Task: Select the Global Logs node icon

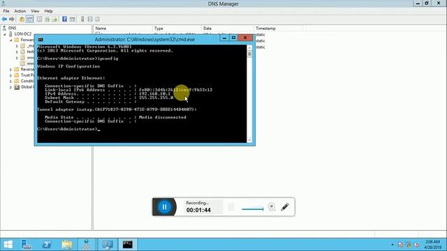Action: (x=17, y=86)
